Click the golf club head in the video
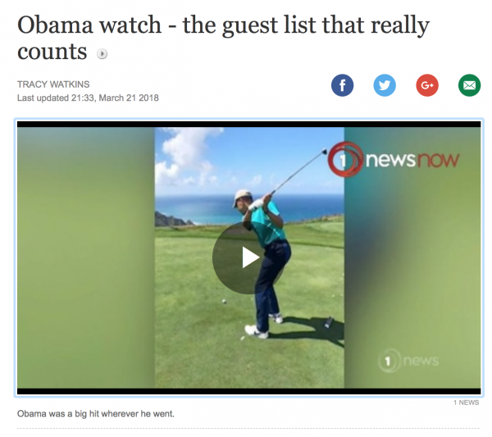This screenshot has height=437, width=492. click(x=324, y=152)
